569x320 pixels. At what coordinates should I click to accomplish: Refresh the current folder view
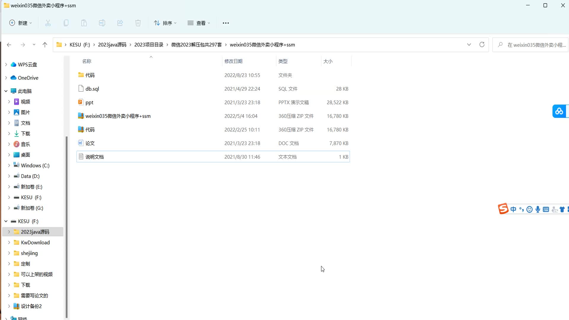[482, 45]
